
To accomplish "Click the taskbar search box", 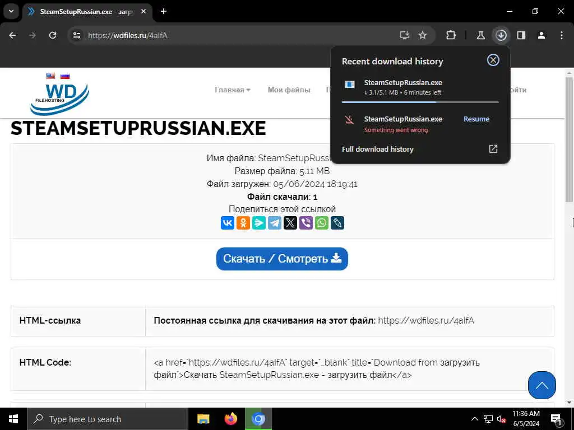I will pyautogui.click(x=108, y=419).
